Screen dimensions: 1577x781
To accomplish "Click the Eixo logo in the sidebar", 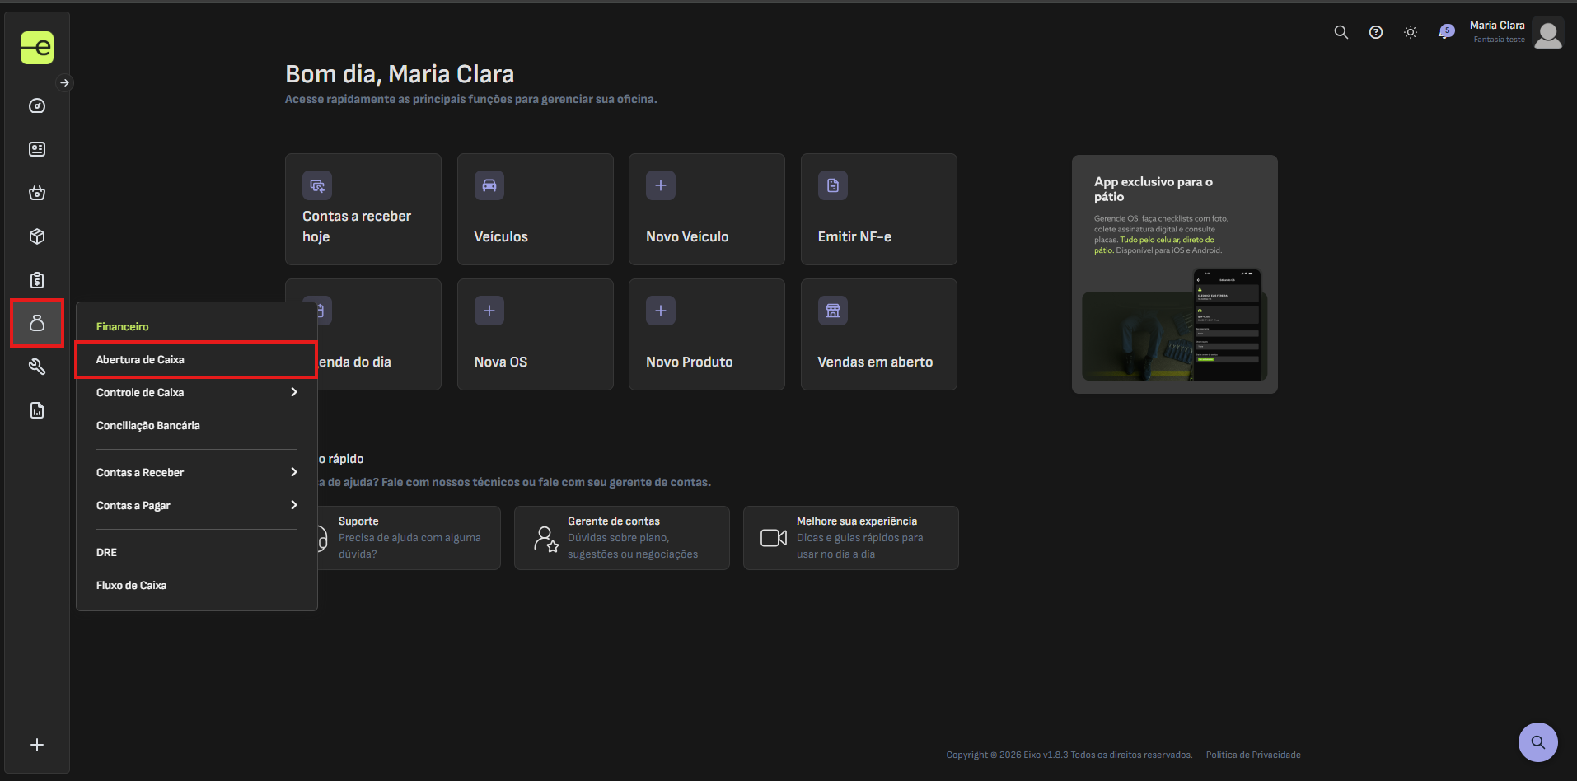I will pyautogui.click(x=37, y=48).
